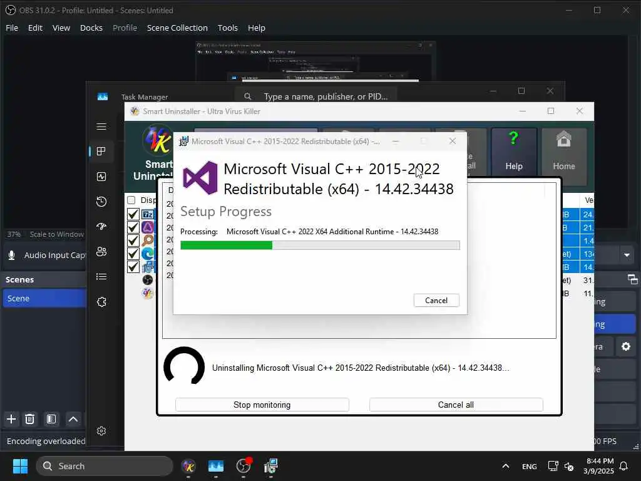The image size is (641, 481).
Task: Click the 37% preview zoom value
Action: (14, 234)
